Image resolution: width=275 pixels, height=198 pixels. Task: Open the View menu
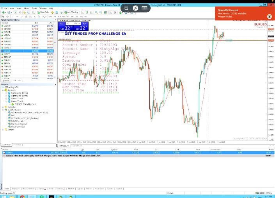coord(12,8)
